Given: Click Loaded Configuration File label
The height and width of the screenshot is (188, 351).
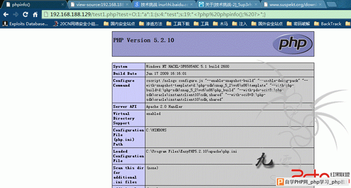Looking at the screenshot, I should [x=129, y=156].
